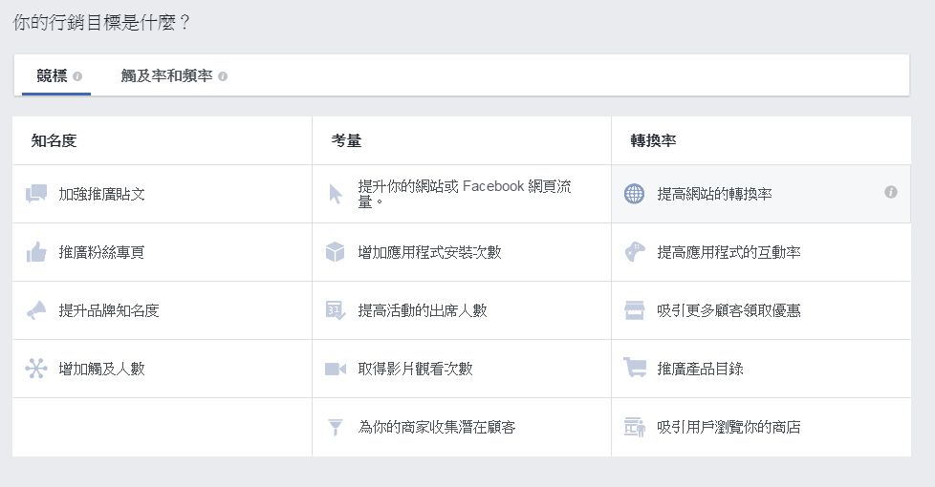Image resolution: width=935 pixels, height=487 pixels.
Task: Select 提高應用程式的互動率 objective text
Action: [728, 252]
